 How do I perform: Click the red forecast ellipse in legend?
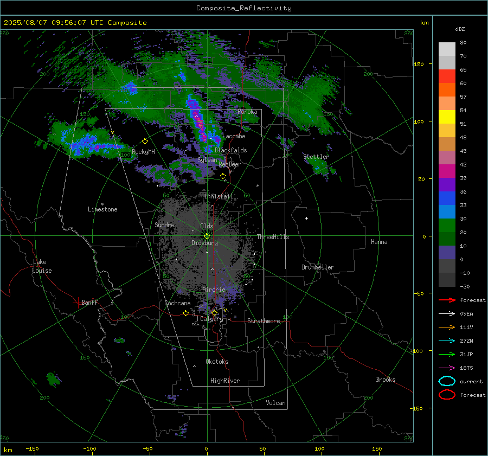(447, 395)
